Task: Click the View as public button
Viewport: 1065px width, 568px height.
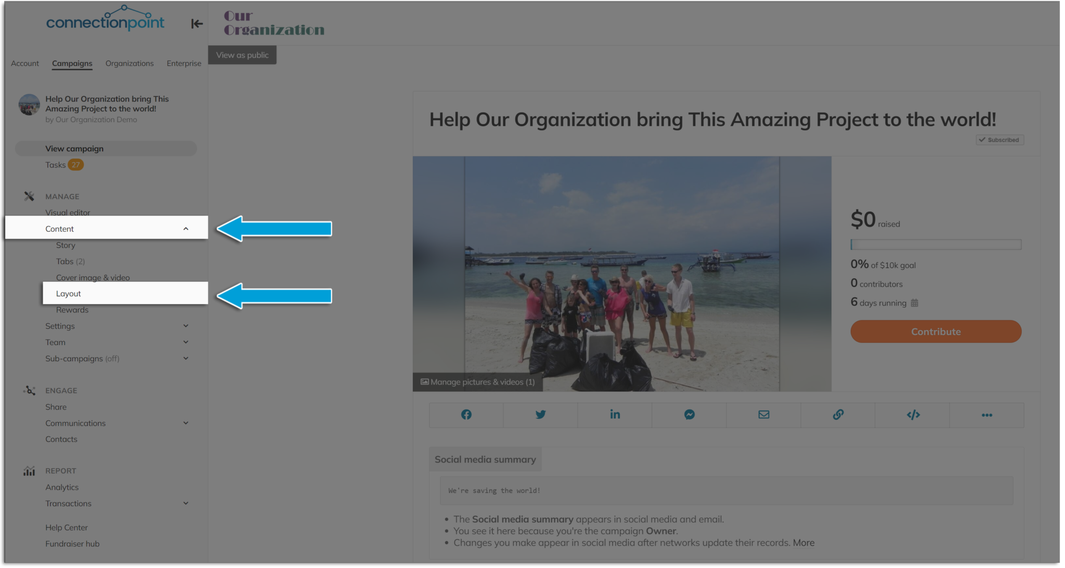Action: (242, 55)
